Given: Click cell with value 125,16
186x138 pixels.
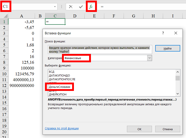Looking at the screenshot, I should (21, 62).
